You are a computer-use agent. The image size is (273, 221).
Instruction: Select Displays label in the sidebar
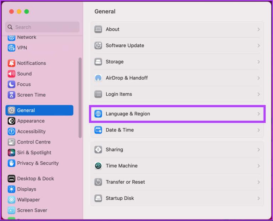(x=27, y=189)
